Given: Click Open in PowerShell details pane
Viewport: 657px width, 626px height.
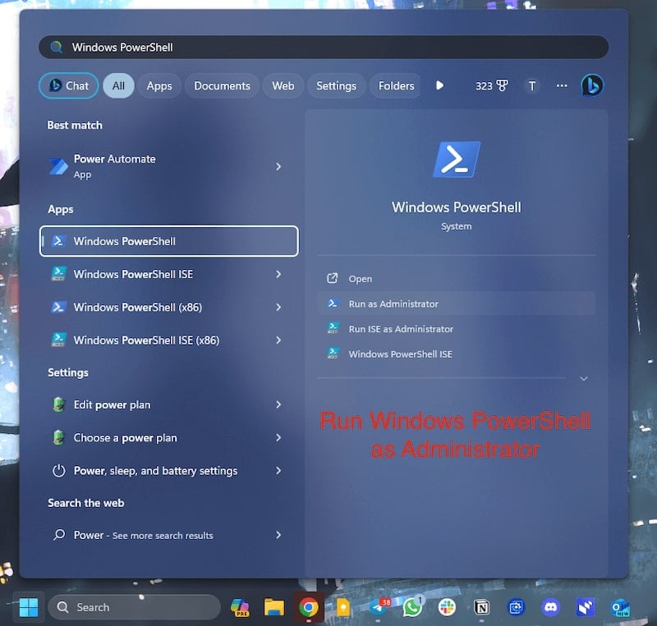Looking at the screenshot, I should click(x=457, y=278).
